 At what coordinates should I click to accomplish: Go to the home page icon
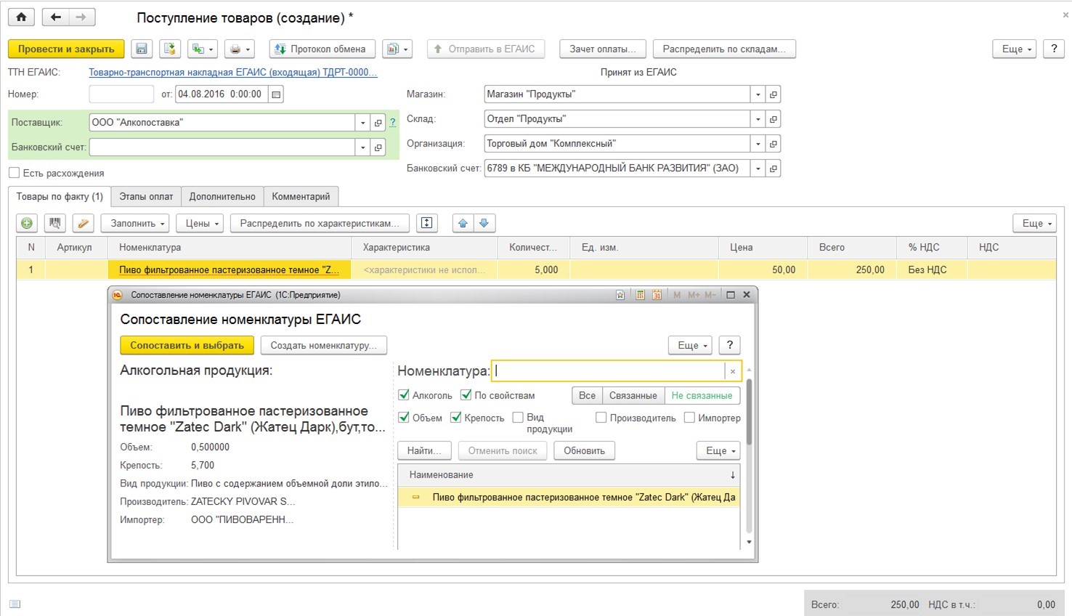[22, 17]
